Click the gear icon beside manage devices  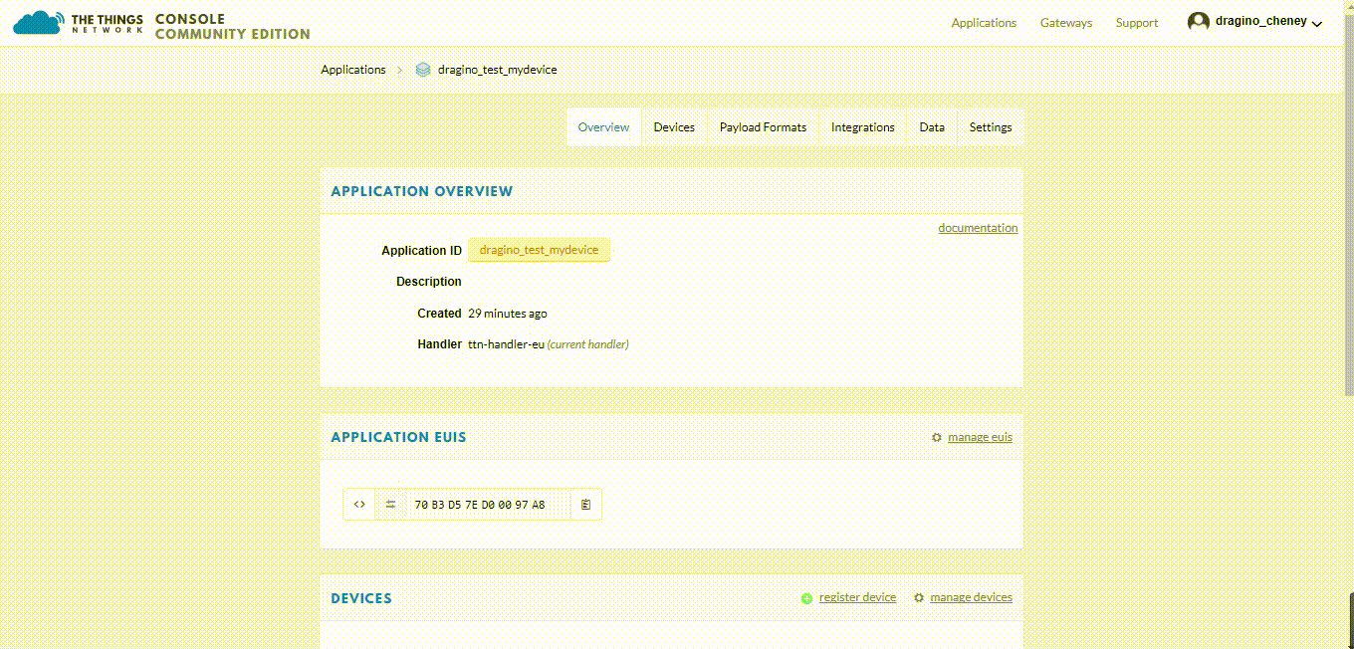(919, 598)
